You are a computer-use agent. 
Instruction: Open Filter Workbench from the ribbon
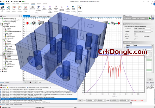coord(38,8)
